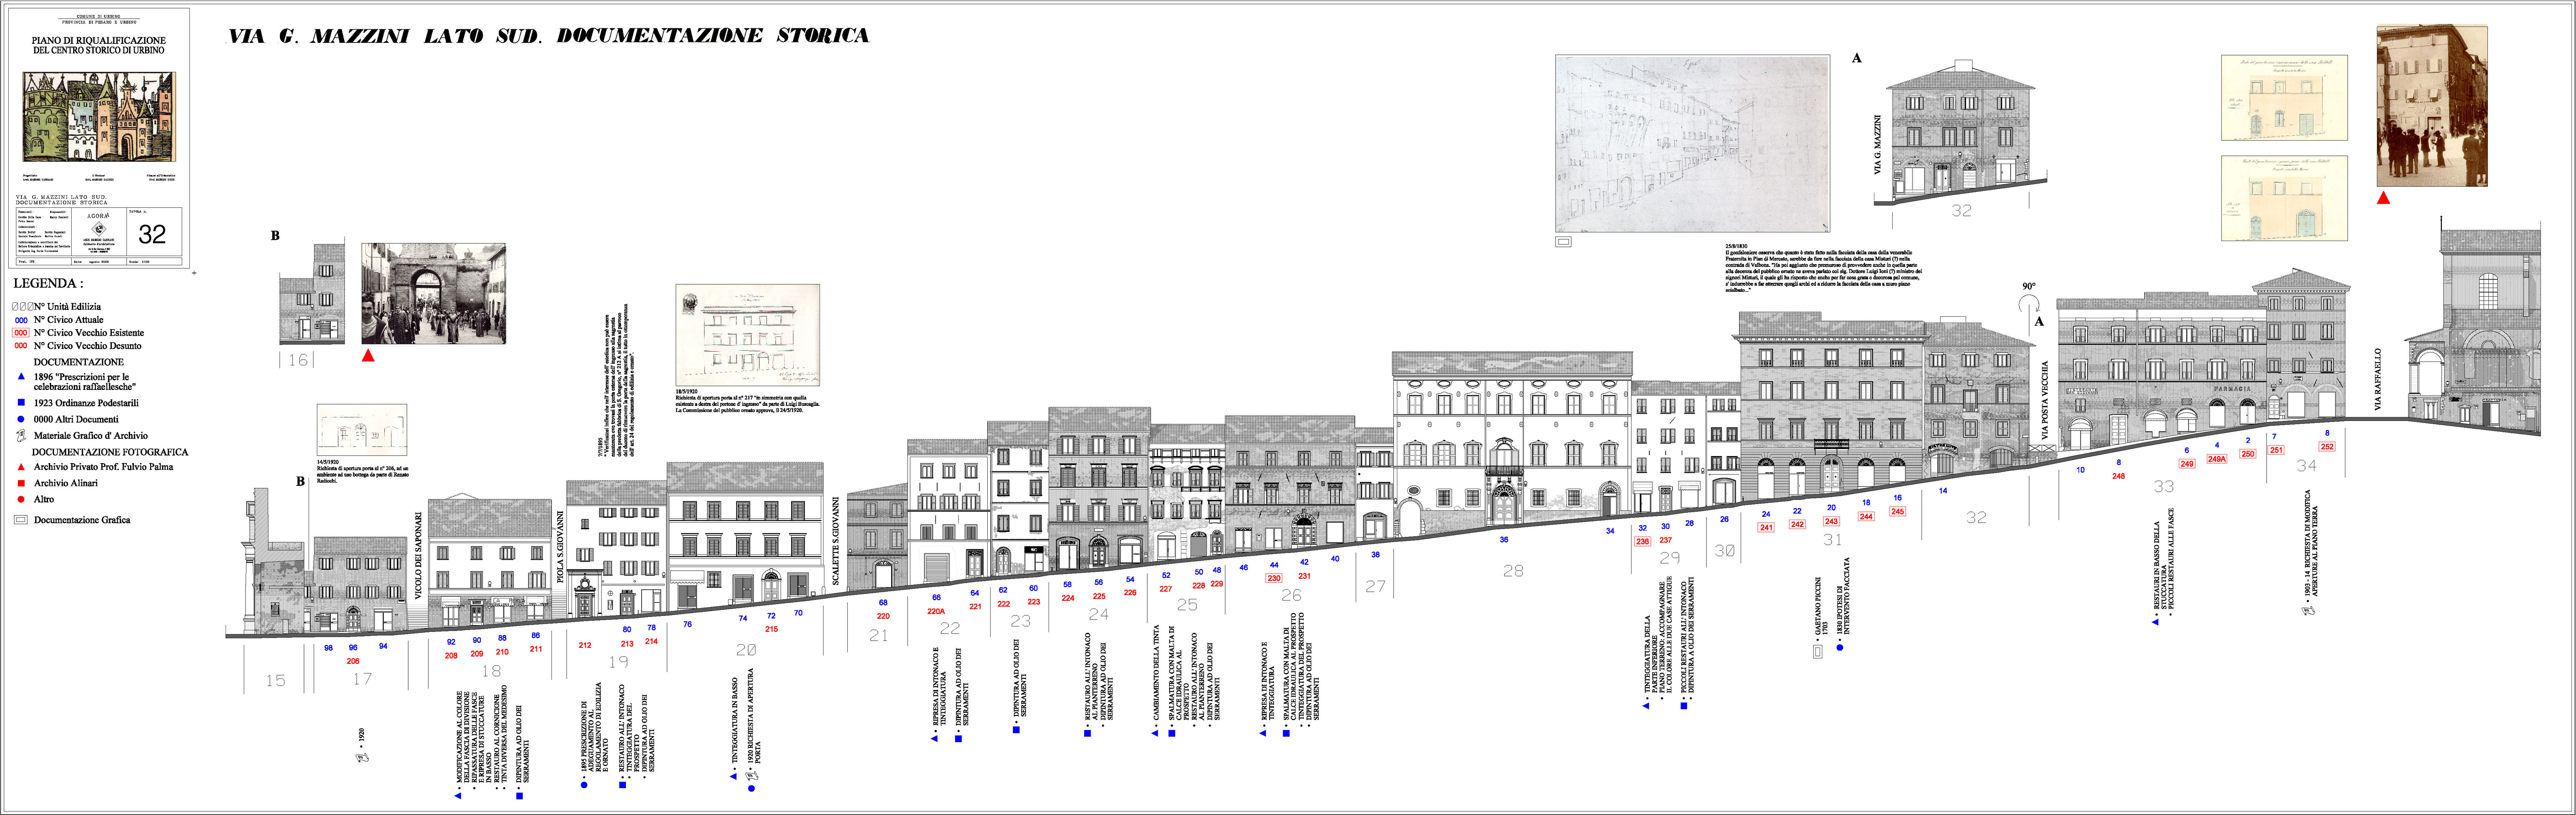Click the Piola S.Giovanni street label
This screenshot has width=2576, height=815.
560,546
